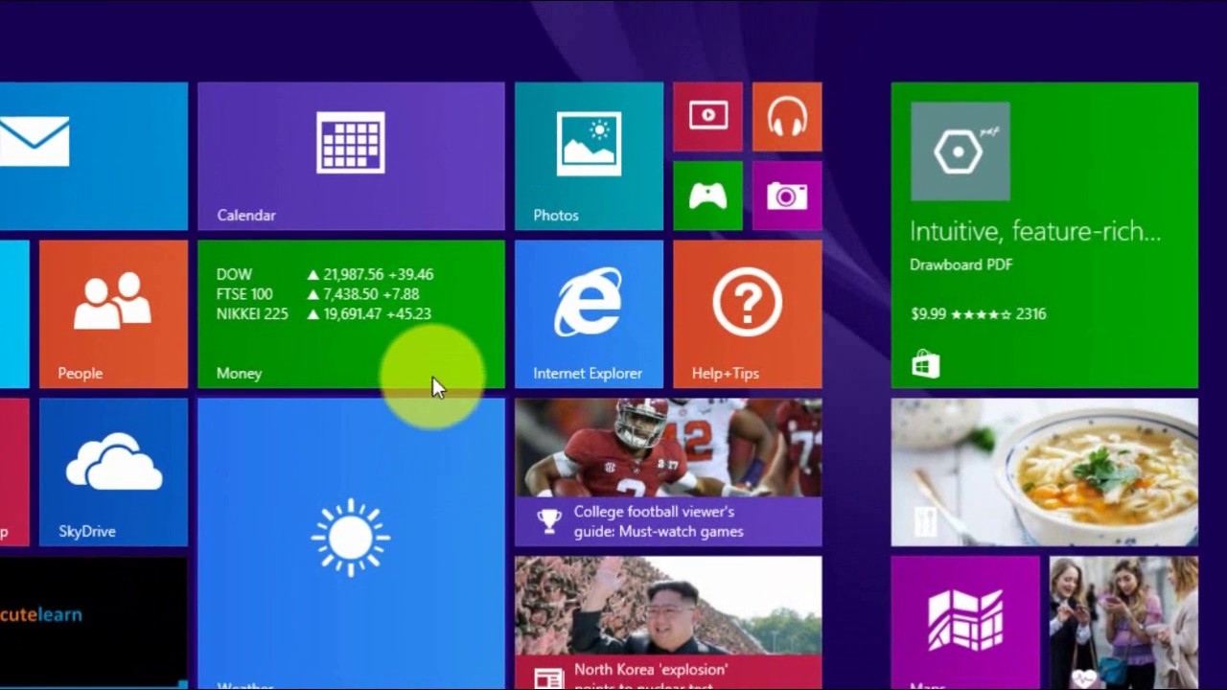Open the Camera small tile
The image size is (1227, 690).
[787, 195]
